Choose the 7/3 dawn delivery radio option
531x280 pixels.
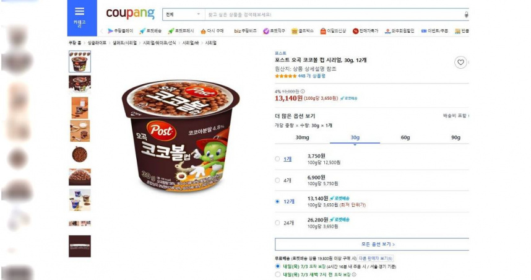[x=278, y=274]
